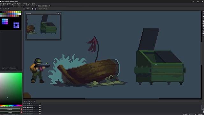Click the horizontal canvas scrollbar
This screenshot has height=115, width=204.
(x=122, y=99)
